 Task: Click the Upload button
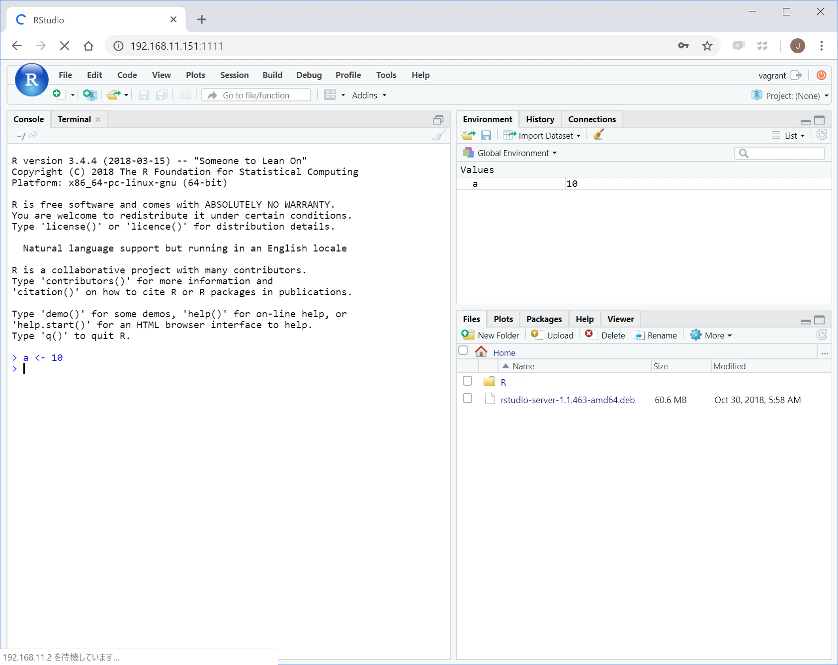552,335
